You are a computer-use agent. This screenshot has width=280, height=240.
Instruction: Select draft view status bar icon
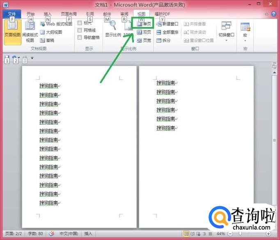(x=210, y=233)
